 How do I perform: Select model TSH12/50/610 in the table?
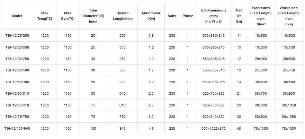point(17,94)
